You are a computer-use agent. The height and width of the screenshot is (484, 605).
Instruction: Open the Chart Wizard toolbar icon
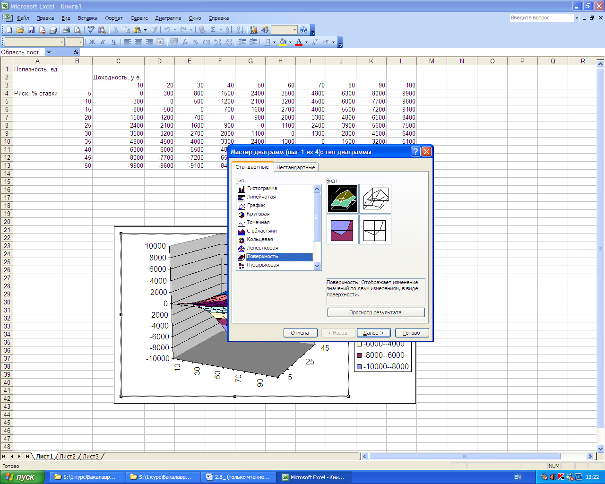click(254, 30)
